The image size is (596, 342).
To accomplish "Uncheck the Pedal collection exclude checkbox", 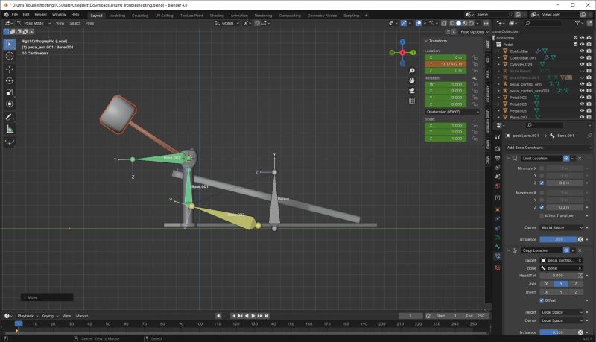I will 575,45.
